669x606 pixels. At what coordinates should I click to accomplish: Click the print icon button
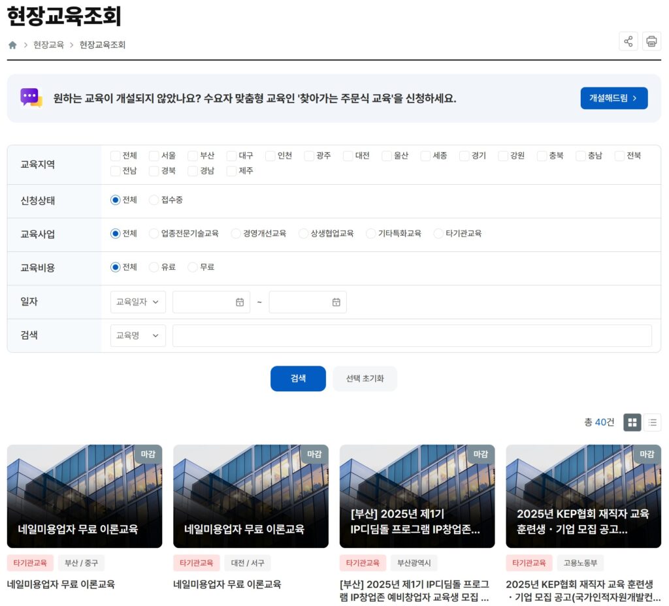click(651, 41)
